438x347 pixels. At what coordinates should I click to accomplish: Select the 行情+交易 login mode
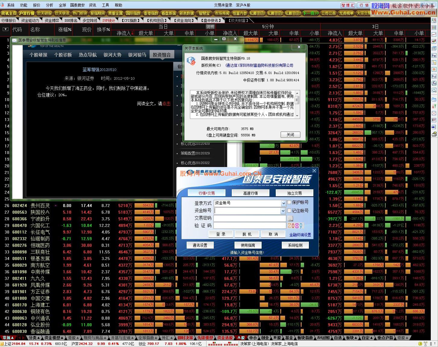207,193
